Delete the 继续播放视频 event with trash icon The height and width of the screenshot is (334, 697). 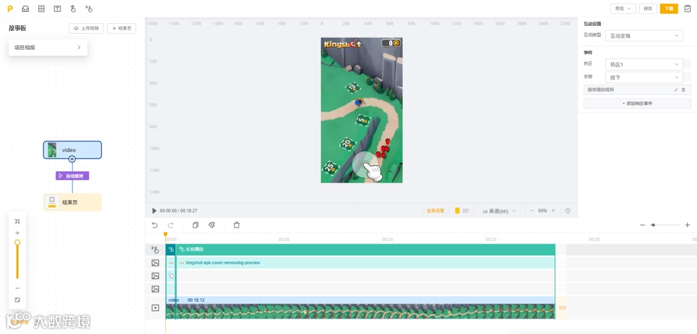(683, 90)
